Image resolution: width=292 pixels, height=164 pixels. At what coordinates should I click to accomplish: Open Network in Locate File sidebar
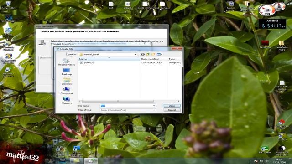[67, 100]
